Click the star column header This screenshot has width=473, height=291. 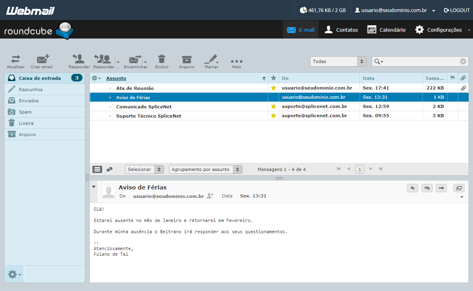click(274, 78)
